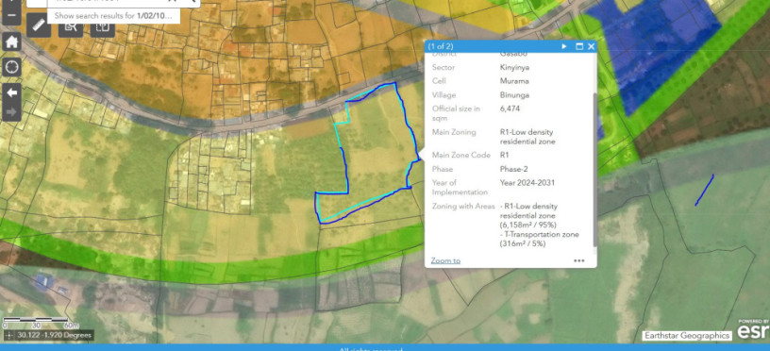The height and width of the screenshot is (351, 770).
Task: Click the popup vertical scrollbar
Action: click(595, 169)
